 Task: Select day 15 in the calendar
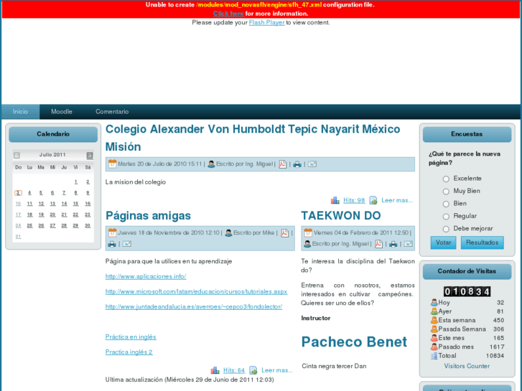coord(75,204)
